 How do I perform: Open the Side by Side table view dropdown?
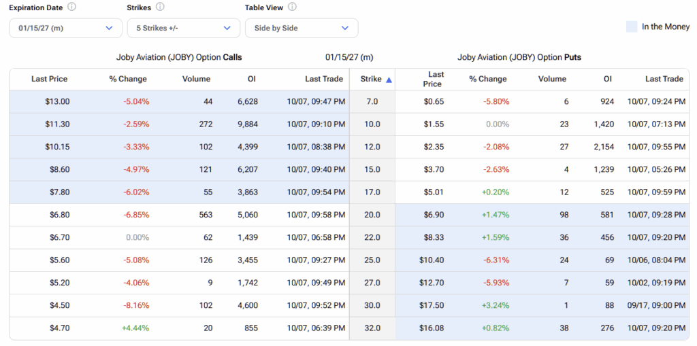[301, 28]
